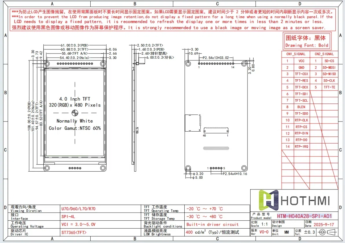Click the 40-pin FPC connector graphic
The image size is (345, 243).
click(x=216, y=130)
